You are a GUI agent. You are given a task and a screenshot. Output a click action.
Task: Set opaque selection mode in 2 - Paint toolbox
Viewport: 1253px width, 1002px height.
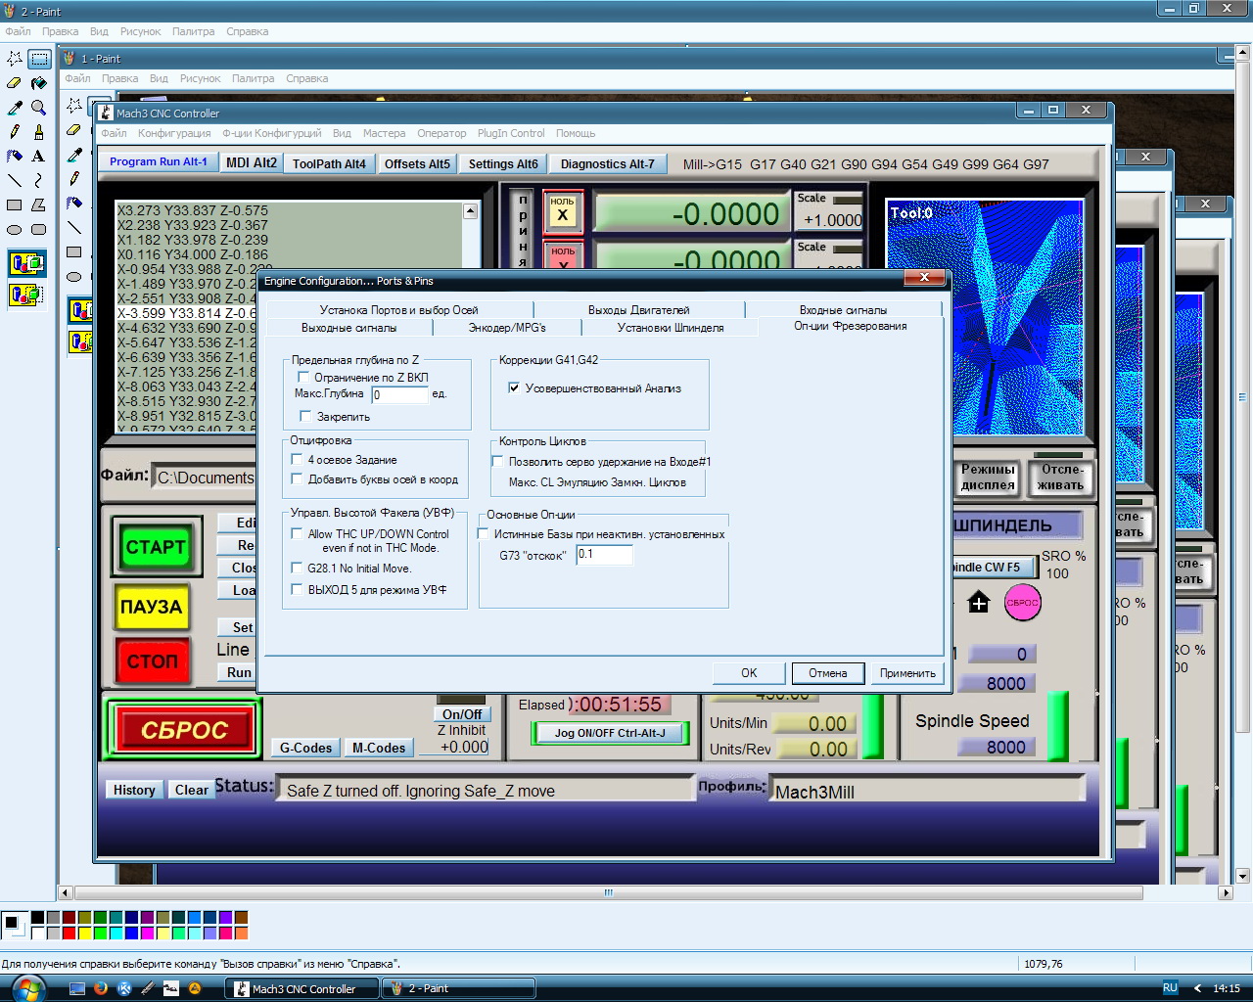tap(26, 263)
